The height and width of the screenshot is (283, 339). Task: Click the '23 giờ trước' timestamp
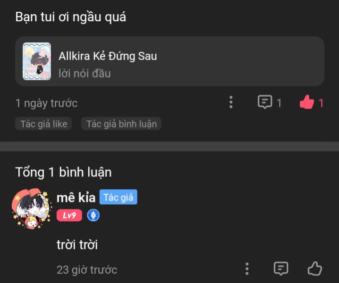pyautogui.click(x=87, y=270)
